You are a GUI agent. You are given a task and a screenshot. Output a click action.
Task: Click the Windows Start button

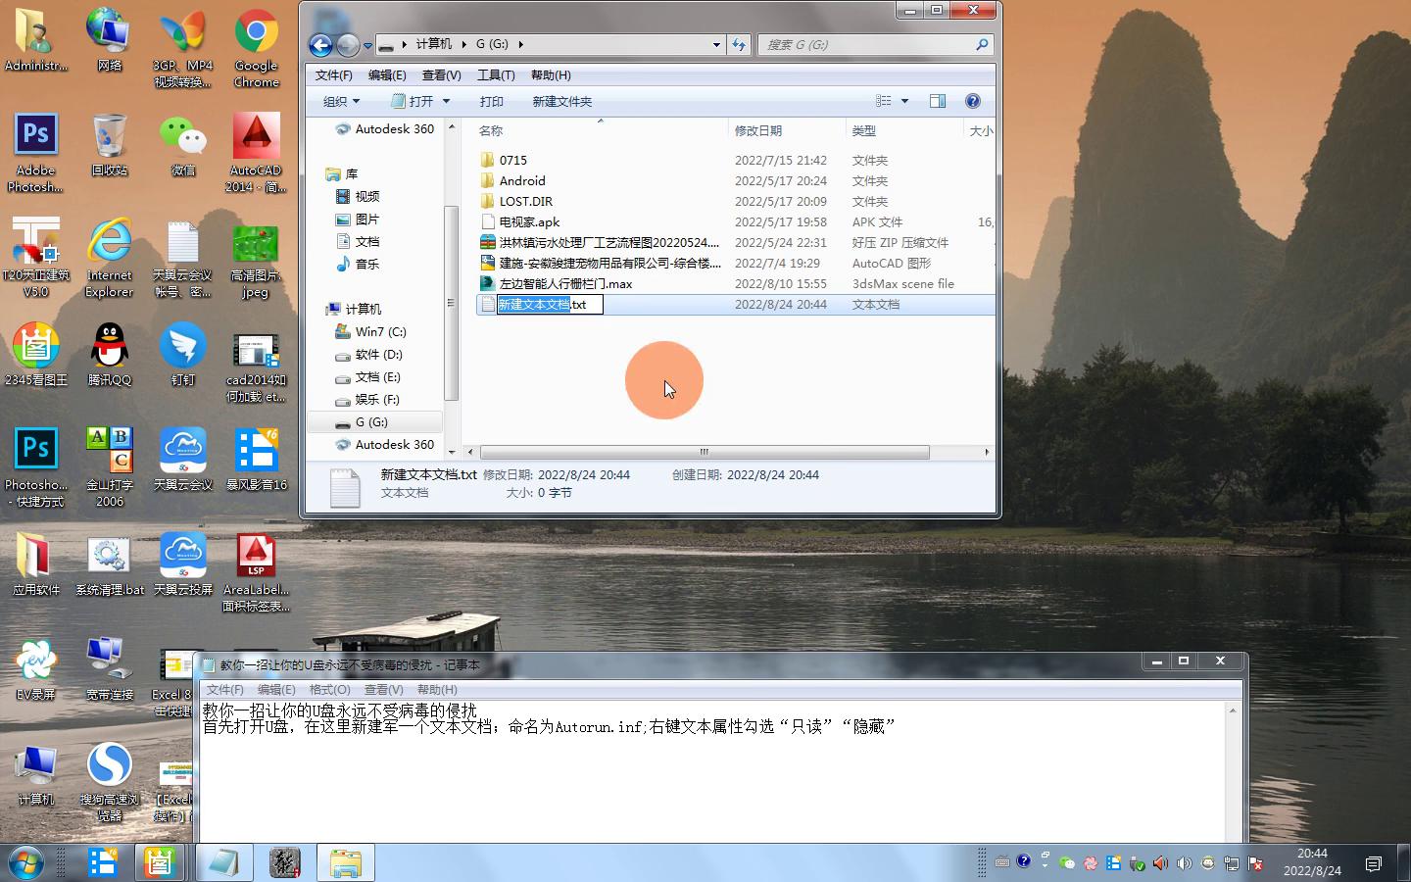(26, 862)
